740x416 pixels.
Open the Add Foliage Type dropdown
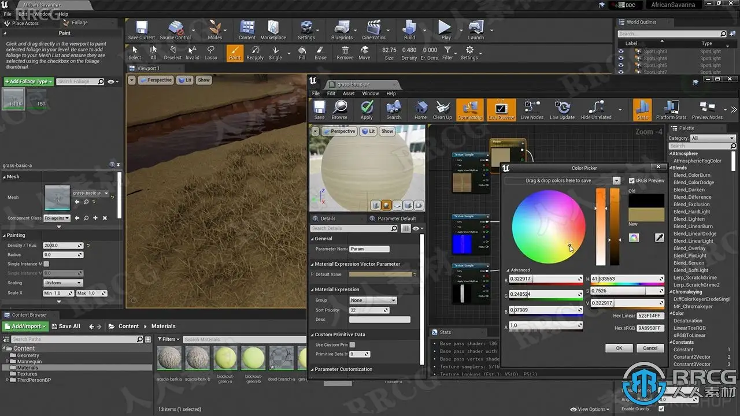coord(28,82)
